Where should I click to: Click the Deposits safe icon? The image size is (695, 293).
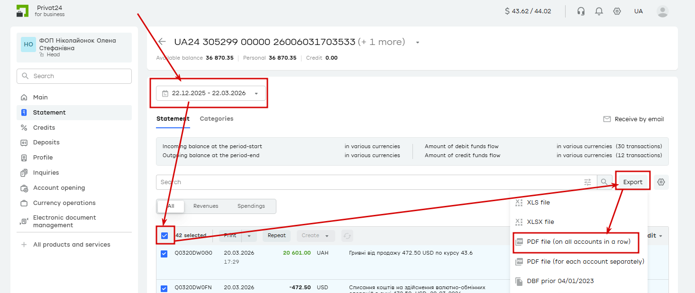pyautogui.click(x=24, y=142)
